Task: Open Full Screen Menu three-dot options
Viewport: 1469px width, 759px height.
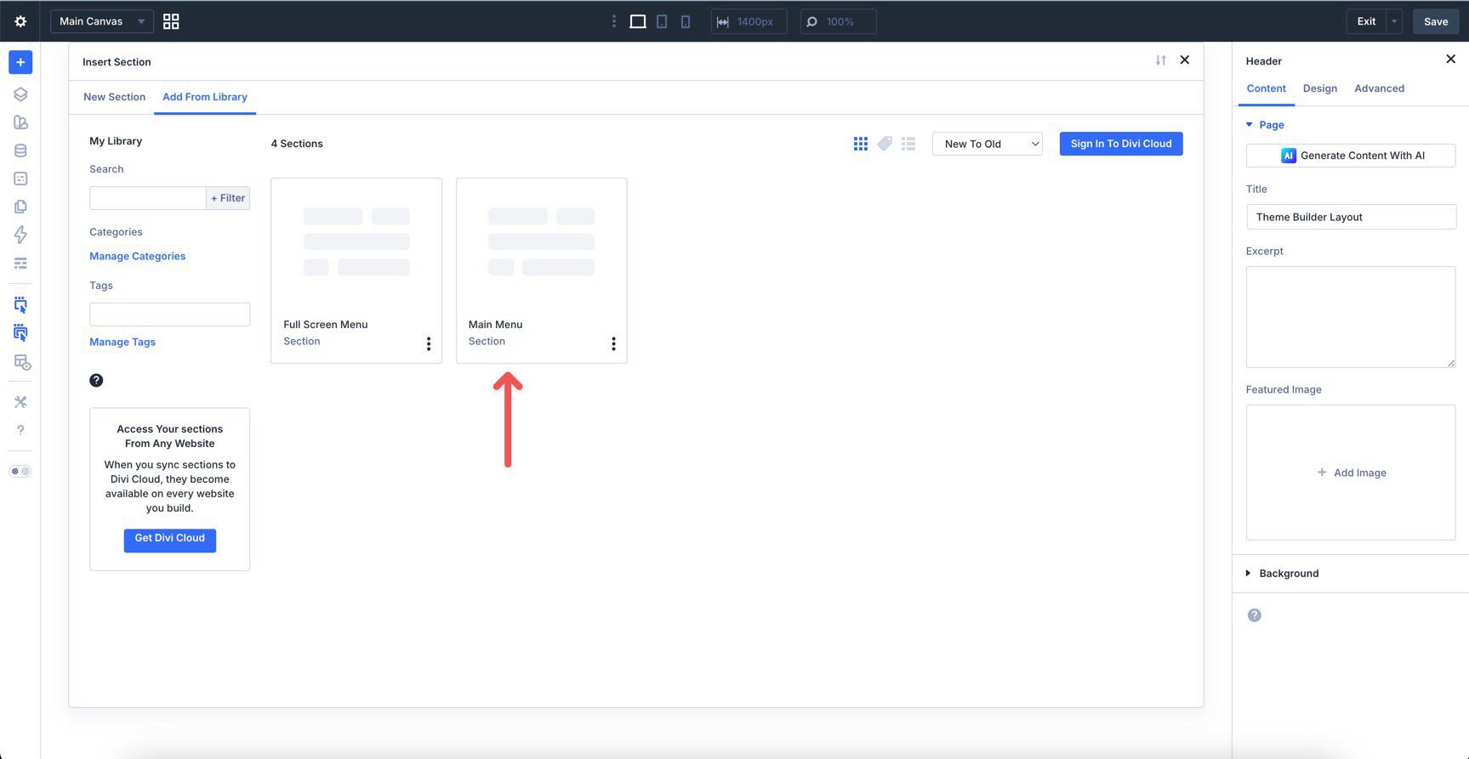Action: tap(429, 343)
